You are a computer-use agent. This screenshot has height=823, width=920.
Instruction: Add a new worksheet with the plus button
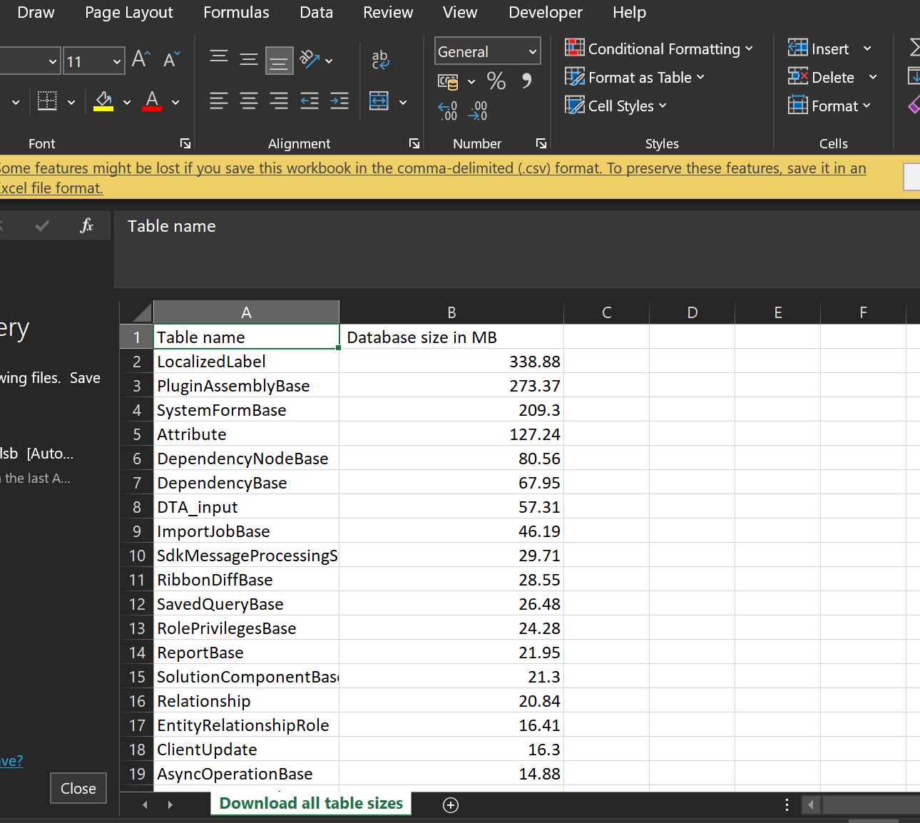(450, 804)
